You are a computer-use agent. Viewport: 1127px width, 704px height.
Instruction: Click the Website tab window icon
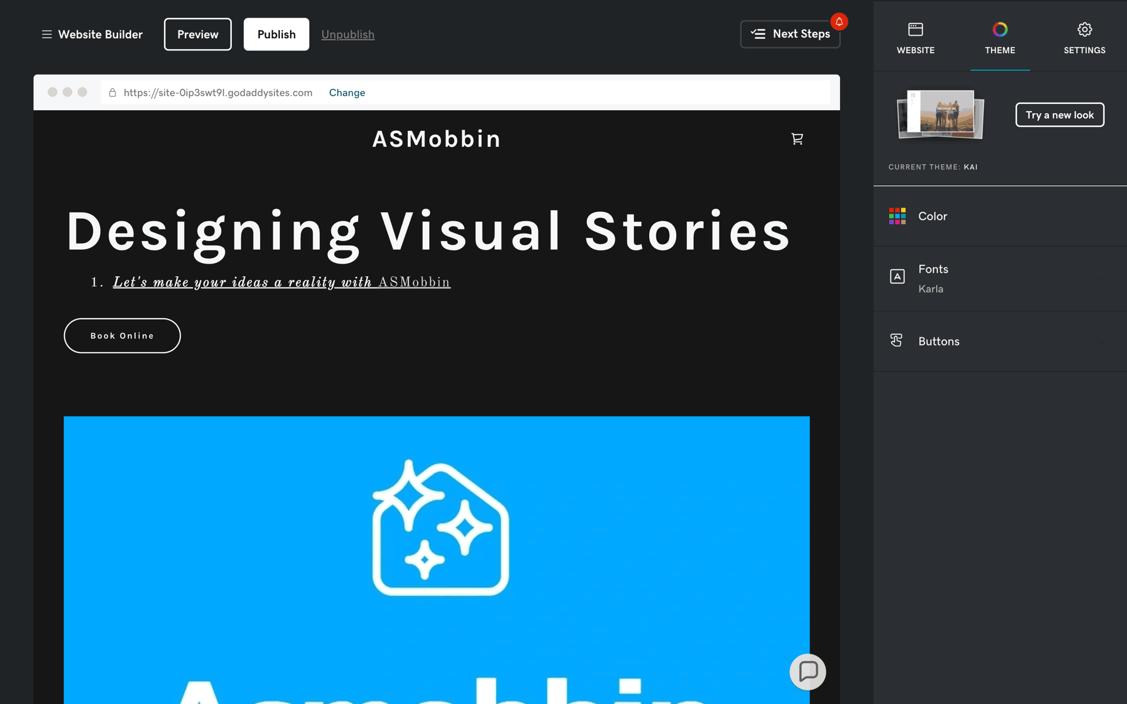point(916,29)
